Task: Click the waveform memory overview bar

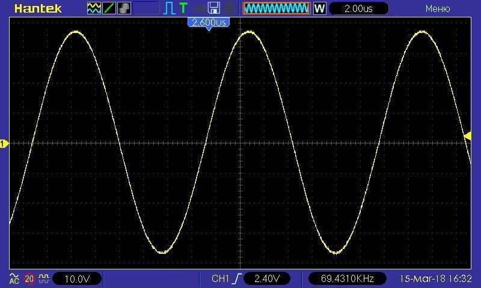Action: pos(276,8)
